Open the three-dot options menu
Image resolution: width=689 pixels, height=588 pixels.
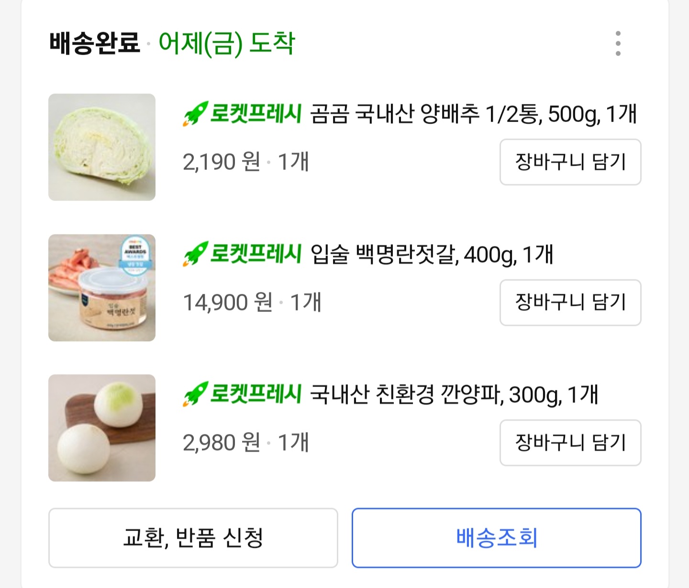(619, 44)
